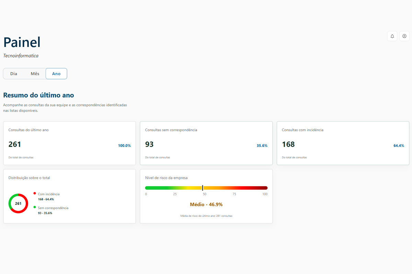Click the "Acompanhe as consultas da sua equipe" description
This screenshot has width=412, height=274.
pos(65,108)
